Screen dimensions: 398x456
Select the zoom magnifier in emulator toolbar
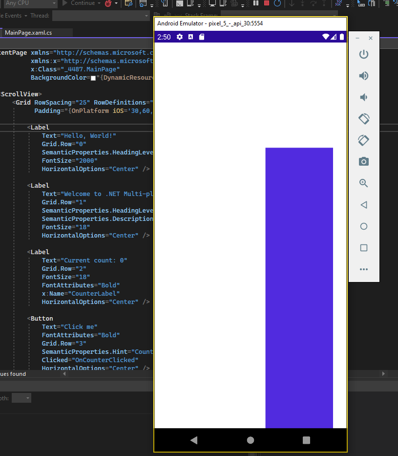[363, 183]
